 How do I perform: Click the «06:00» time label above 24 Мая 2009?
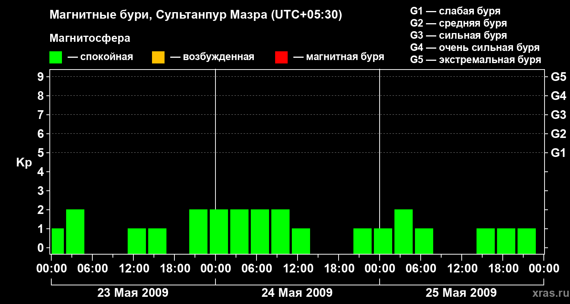tap(256, 268)
